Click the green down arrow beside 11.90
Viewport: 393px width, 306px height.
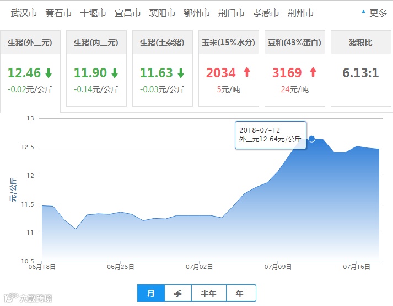(115, 73)
